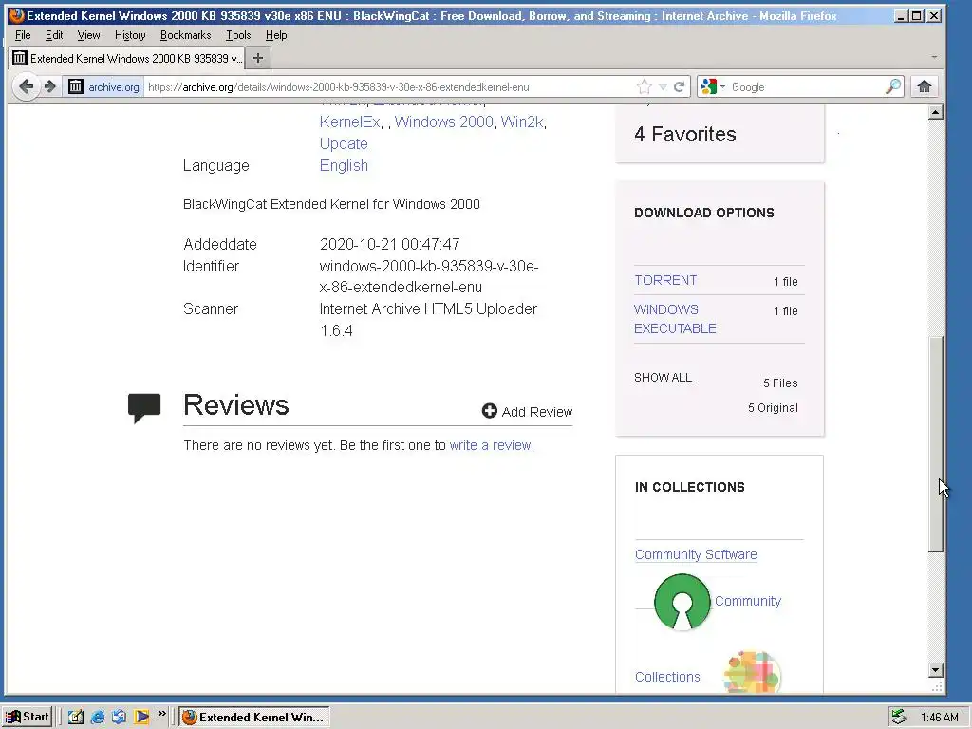Screen dimensions: 972x729
Task: Download the WINDOWS EXECUTABLE file
Action: point(675,319)
